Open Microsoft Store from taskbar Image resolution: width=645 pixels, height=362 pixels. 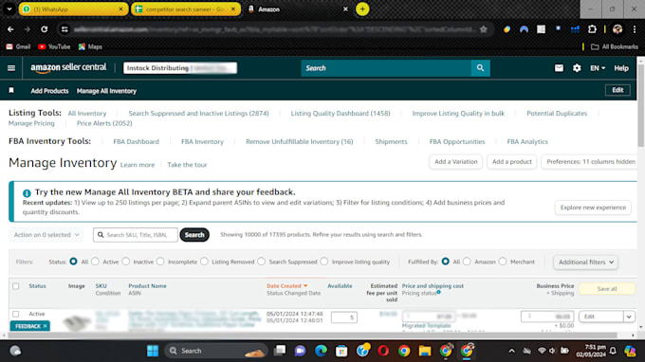[x=341, y=351]
